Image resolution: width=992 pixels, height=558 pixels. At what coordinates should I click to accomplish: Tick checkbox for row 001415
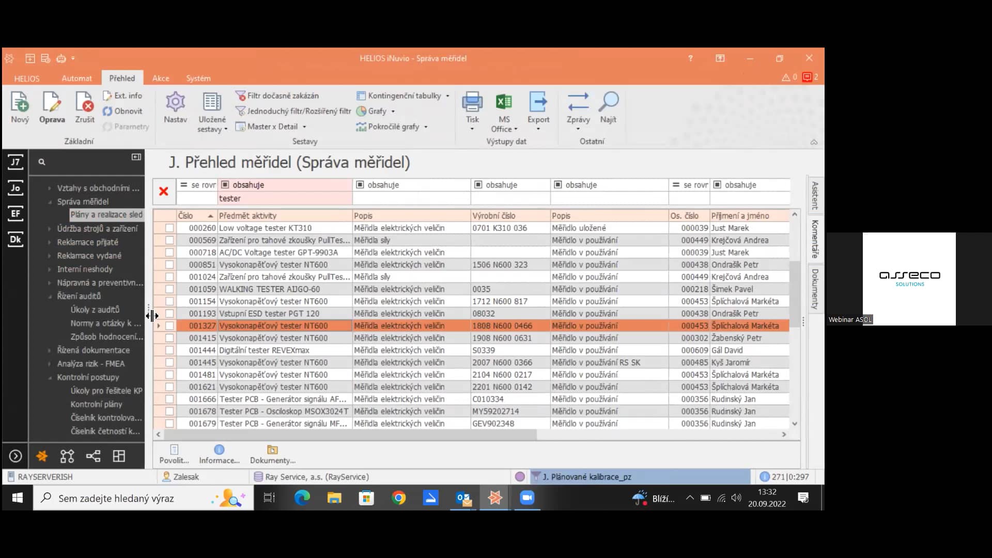click(x=169, y=338)
